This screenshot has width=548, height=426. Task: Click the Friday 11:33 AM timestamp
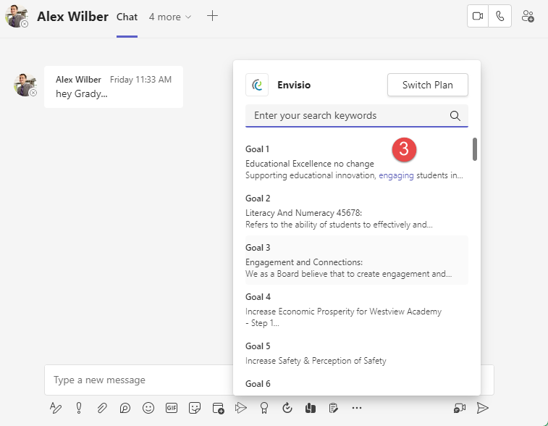coord(140,80)
